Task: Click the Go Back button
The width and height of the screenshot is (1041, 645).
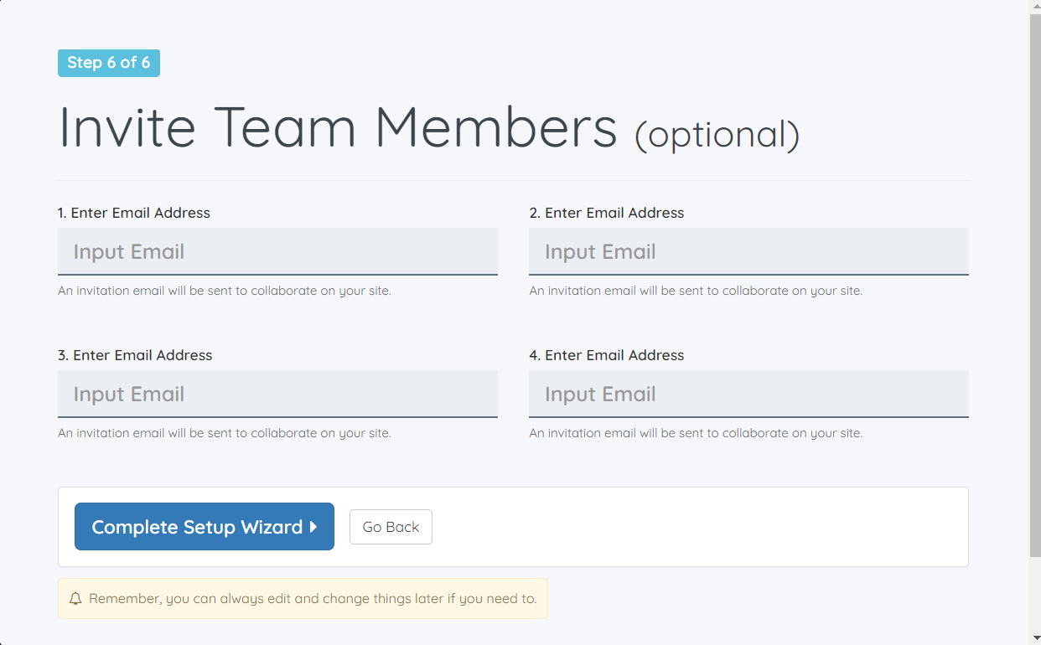Action: (x=391, y=527)
